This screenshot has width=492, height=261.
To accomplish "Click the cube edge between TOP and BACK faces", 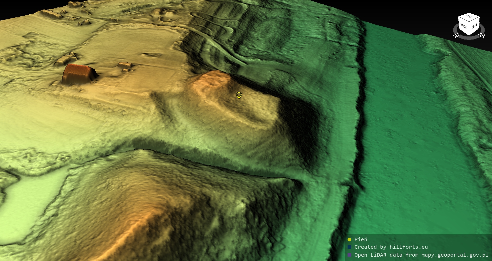I will click(463, 20).
